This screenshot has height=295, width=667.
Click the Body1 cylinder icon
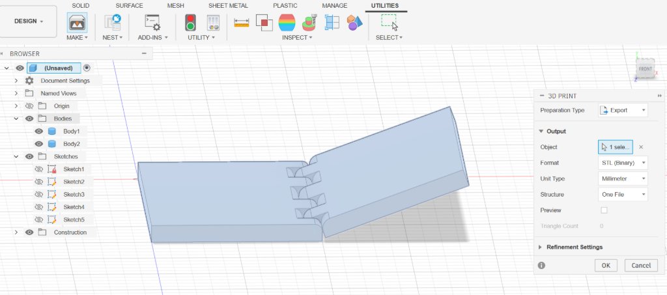click(x=52, y=132)
